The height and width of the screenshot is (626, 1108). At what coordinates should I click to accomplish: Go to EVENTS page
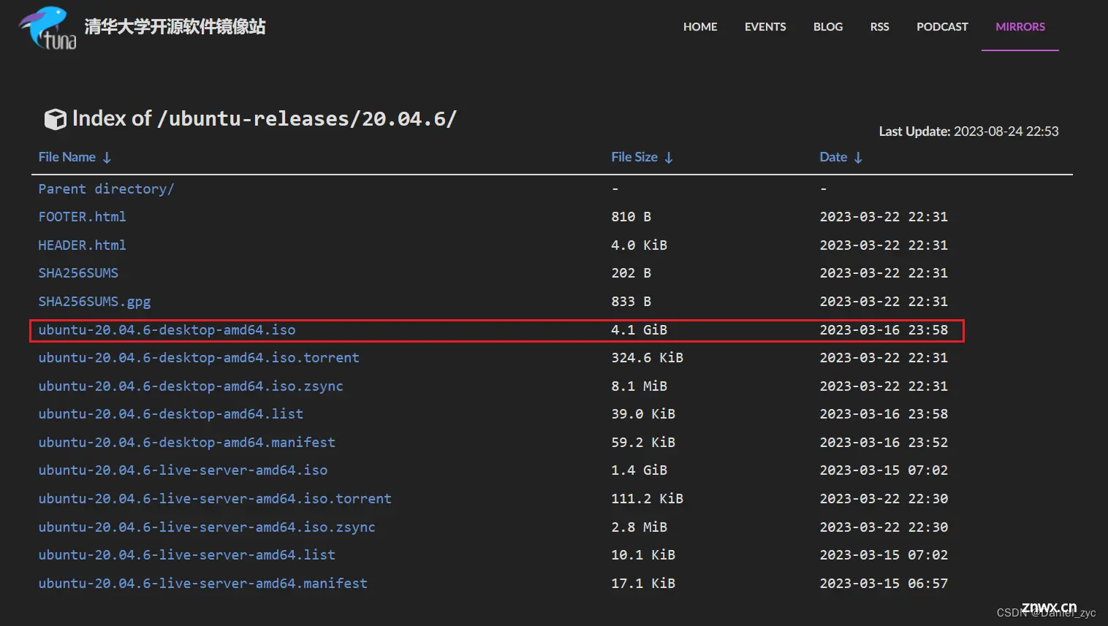[x=765, y=26]
